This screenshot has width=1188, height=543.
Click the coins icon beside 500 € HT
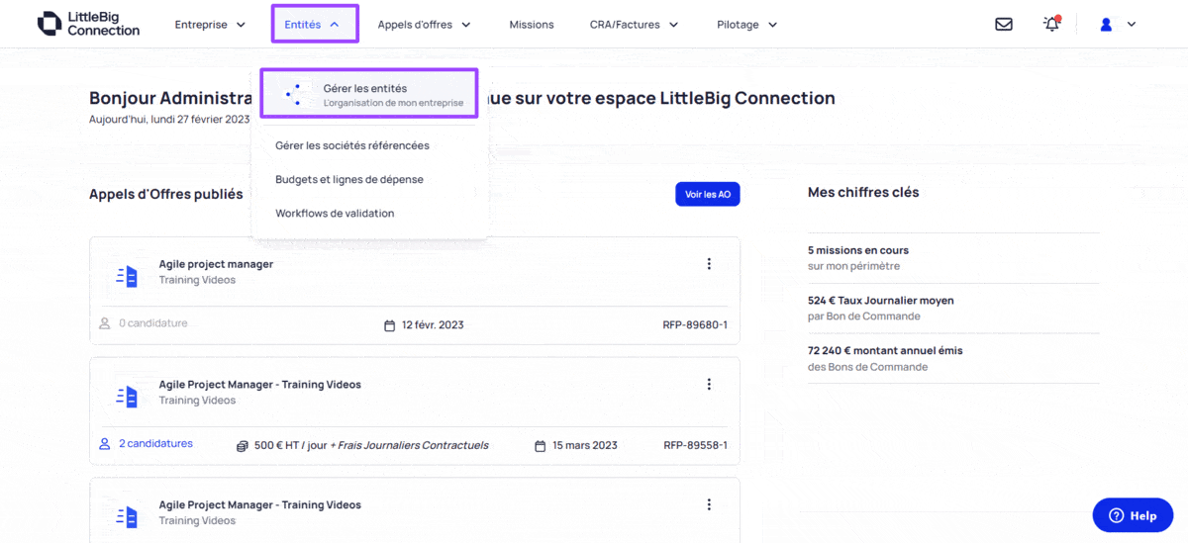[x=242, y=445]
